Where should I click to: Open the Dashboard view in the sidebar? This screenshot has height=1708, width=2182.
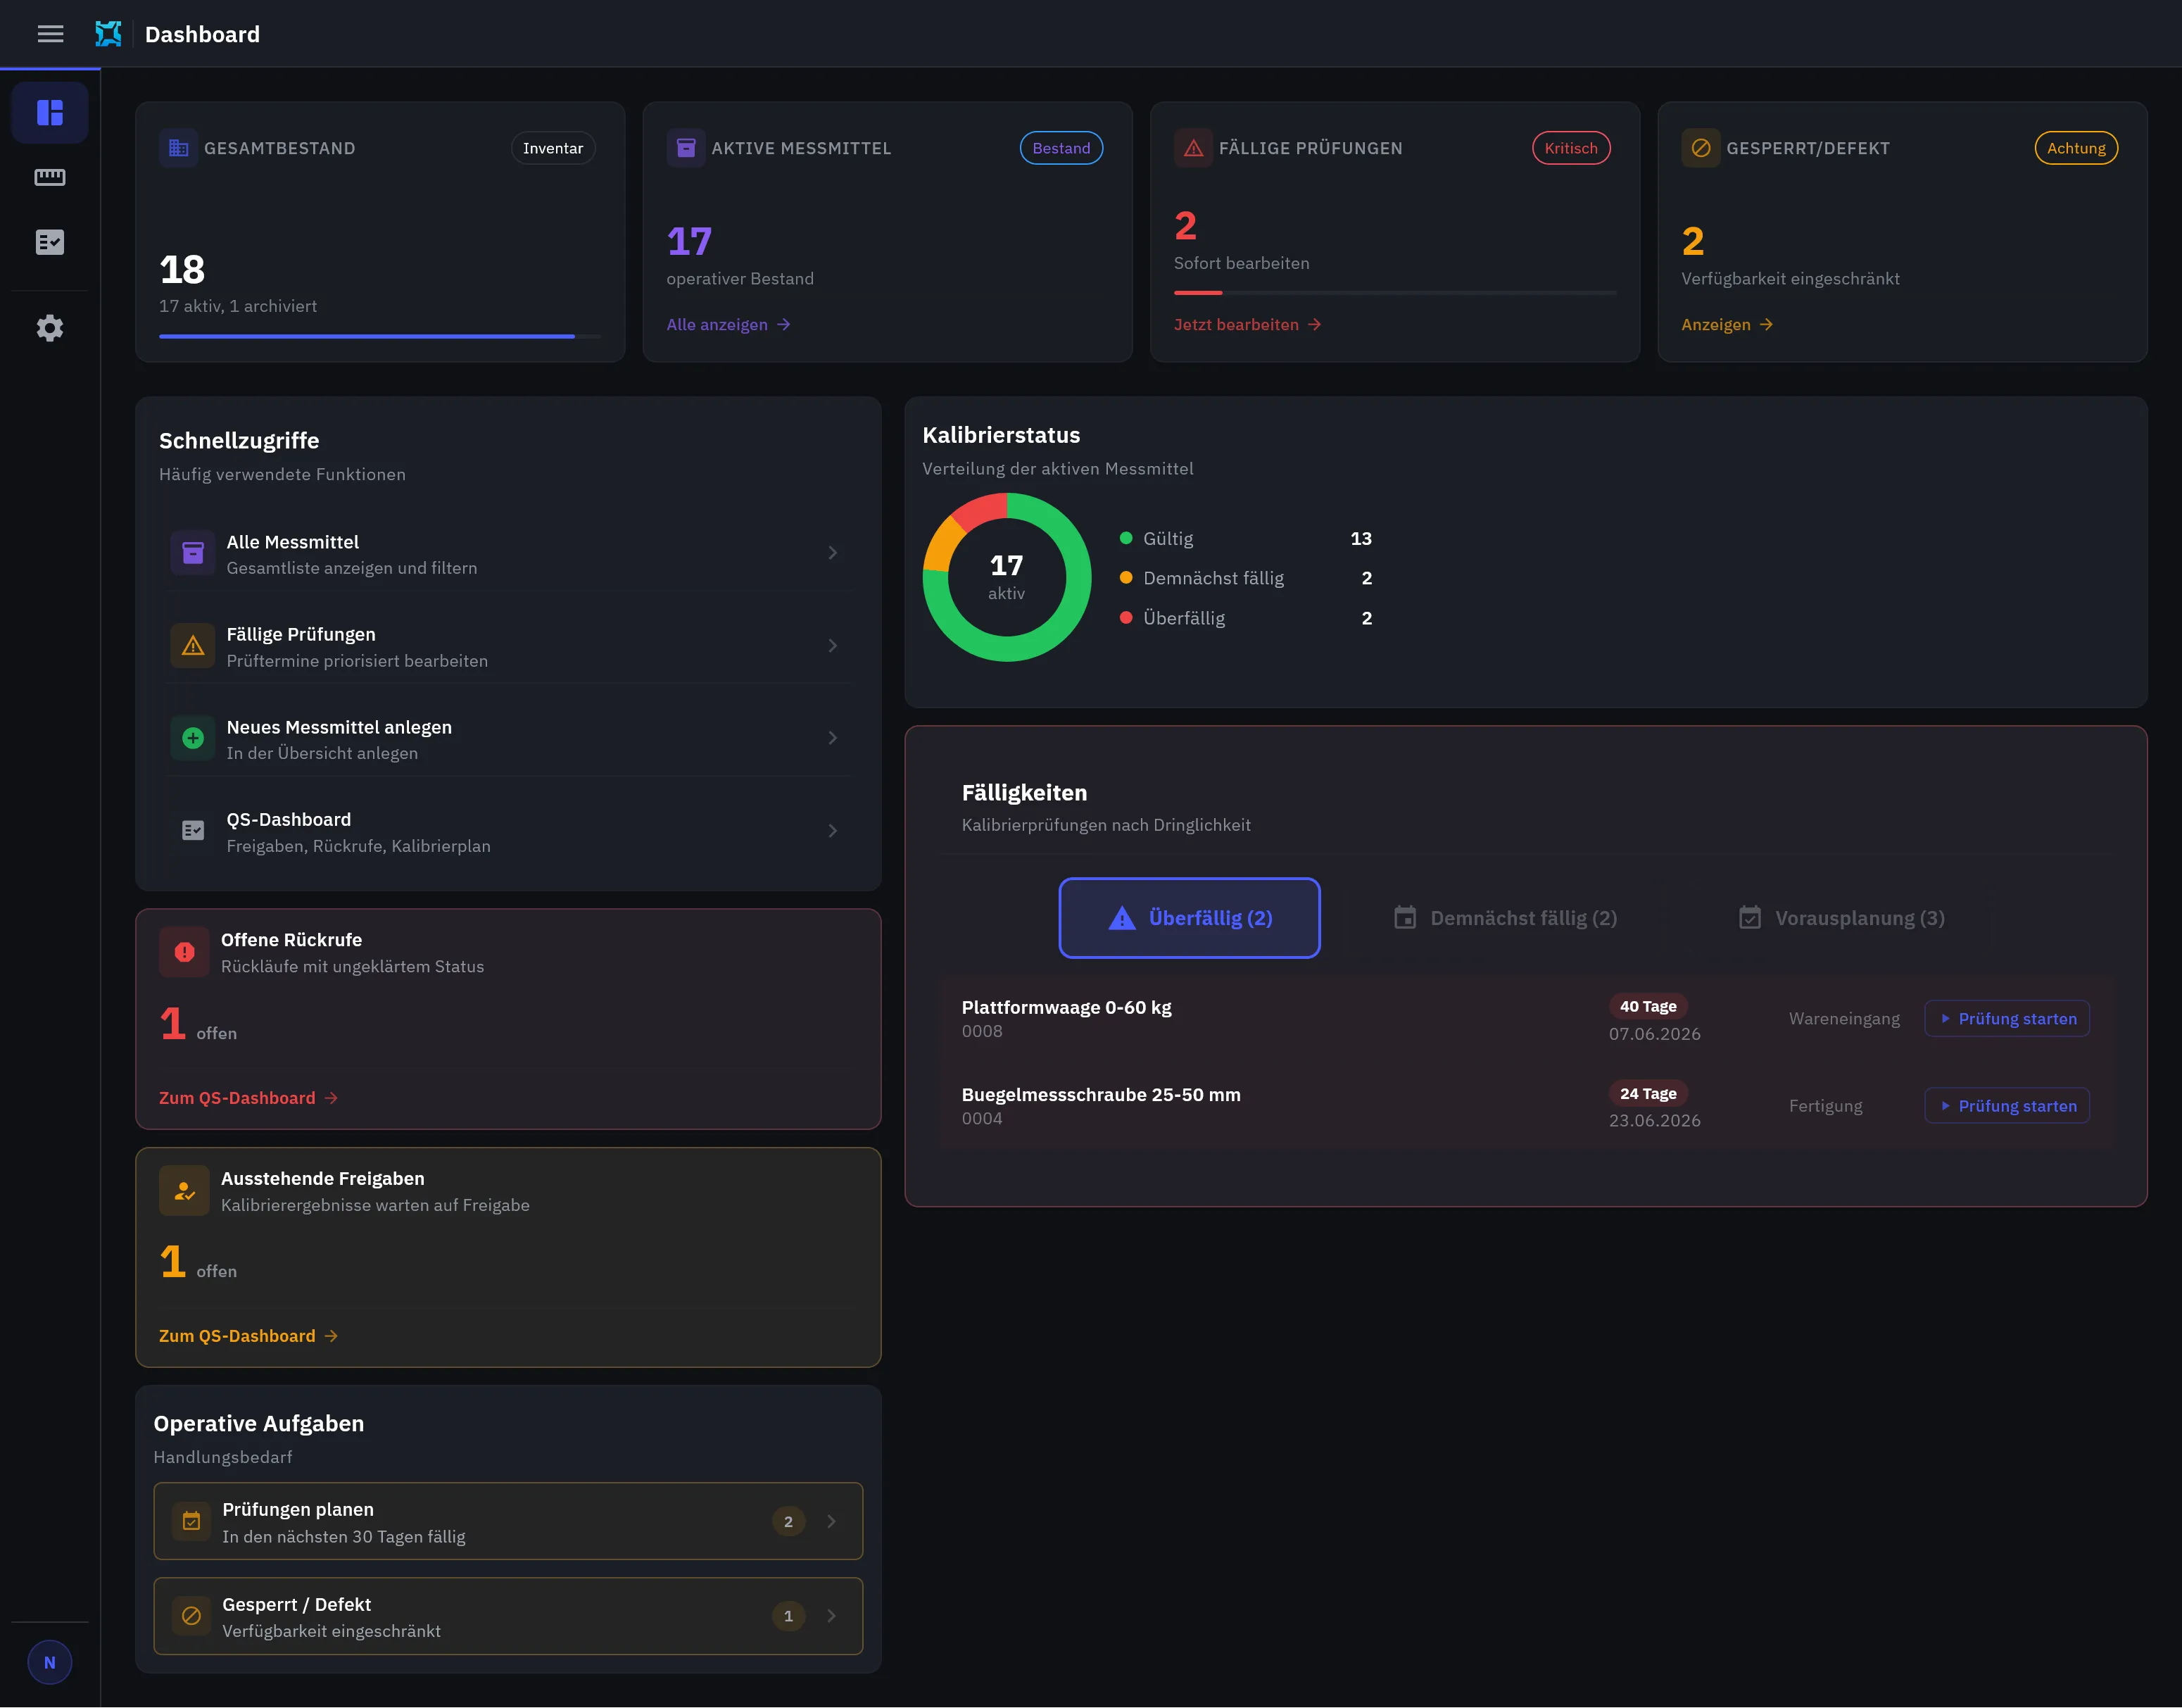pyautogui.click(x=50, y=112)
